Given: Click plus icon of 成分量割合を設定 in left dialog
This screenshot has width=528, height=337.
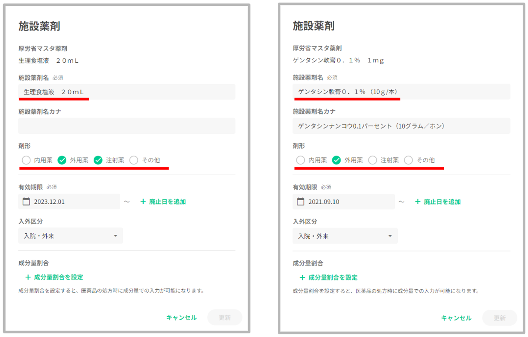Looking at the screenshot, I should [28, 277].
